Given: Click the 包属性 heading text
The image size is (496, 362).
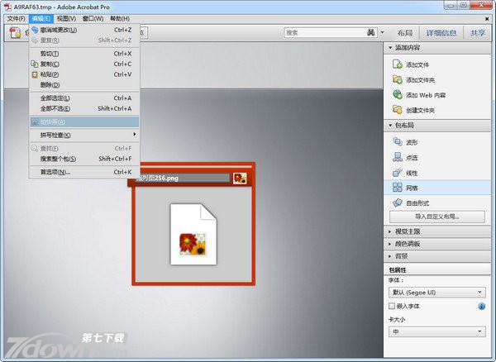Looking at the screenshot, I should (398, 270).
